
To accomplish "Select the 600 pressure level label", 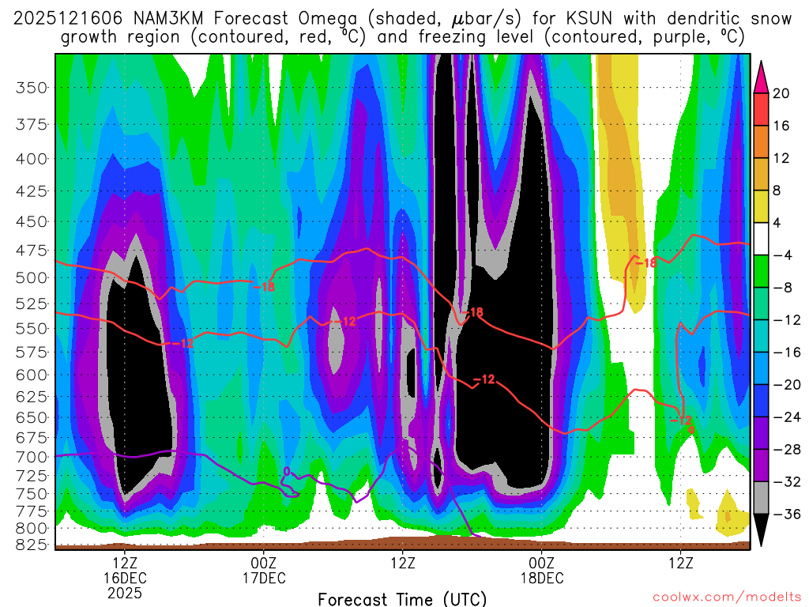I will pyautogui.click(x=32, y=375).
